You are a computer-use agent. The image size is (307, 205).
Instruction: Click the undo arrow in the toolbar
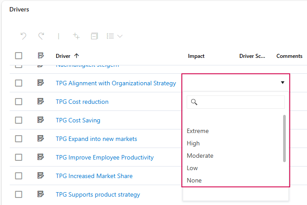(23, 36)
